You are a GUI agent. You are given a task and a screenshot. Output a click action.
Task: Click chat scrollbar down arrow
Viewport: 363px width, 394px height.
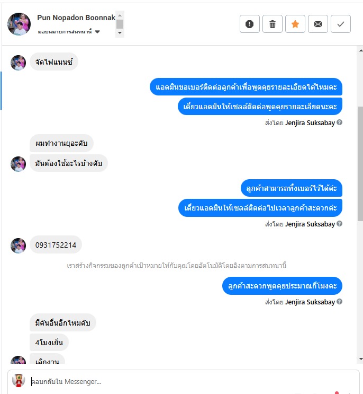[360, 359]
